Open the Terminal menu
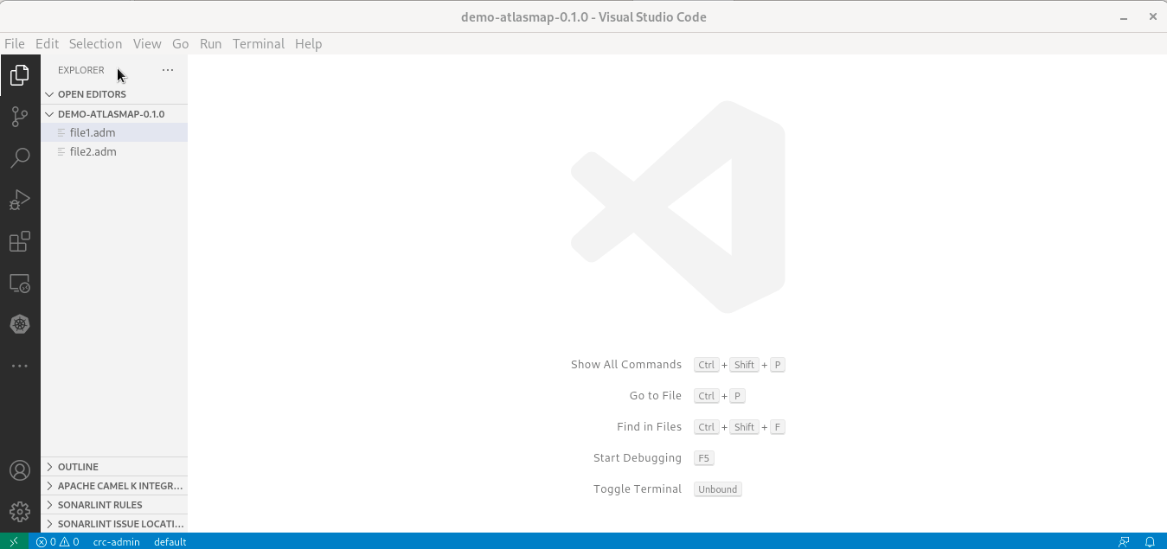This screenshot has width=1167, height=549. point(258,43)
